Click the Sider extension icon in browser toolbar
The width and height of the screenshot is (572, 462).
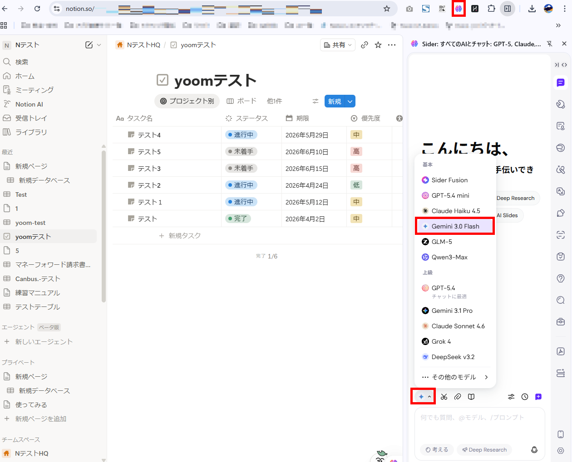click(459, 9)
